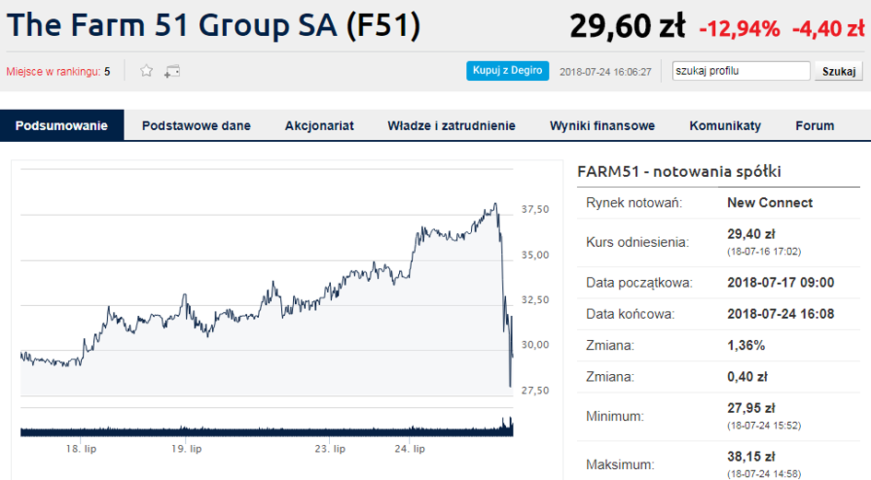
Task: Click the 19. lip date marker on chart
Action: tap(186, 449)
